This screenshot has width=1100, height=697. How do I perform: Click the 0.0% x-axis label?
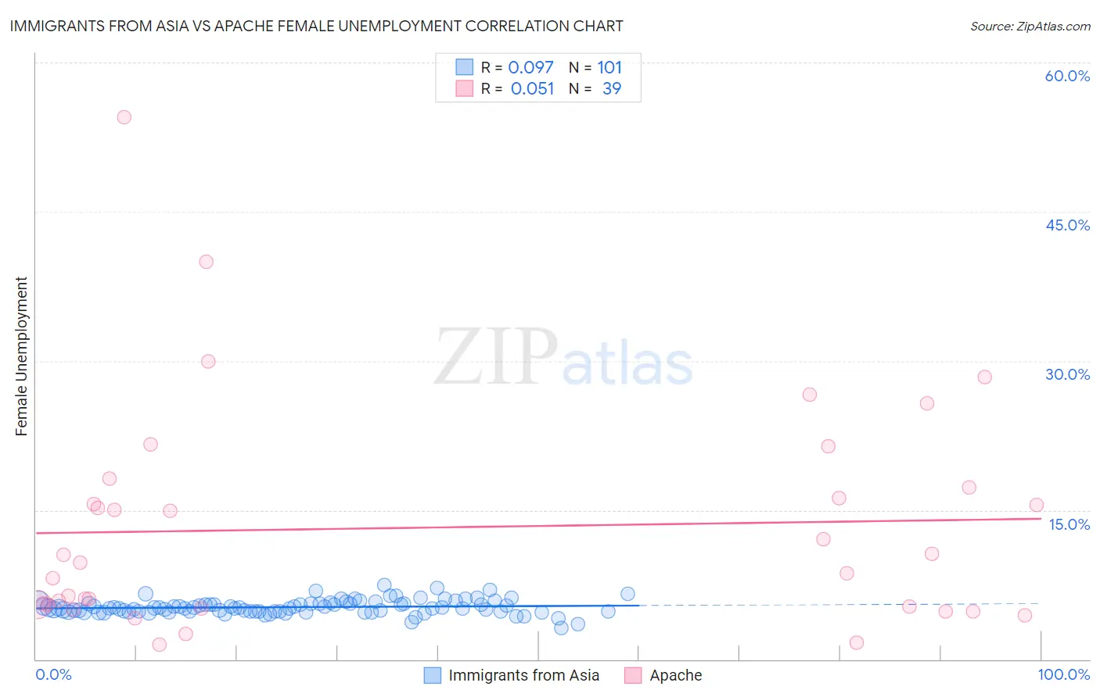[x=53, y=674]
